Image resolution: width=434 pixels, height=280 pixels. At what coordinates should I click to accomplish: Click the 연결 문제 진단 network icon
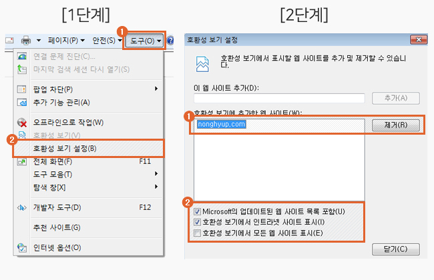[22, 57]
